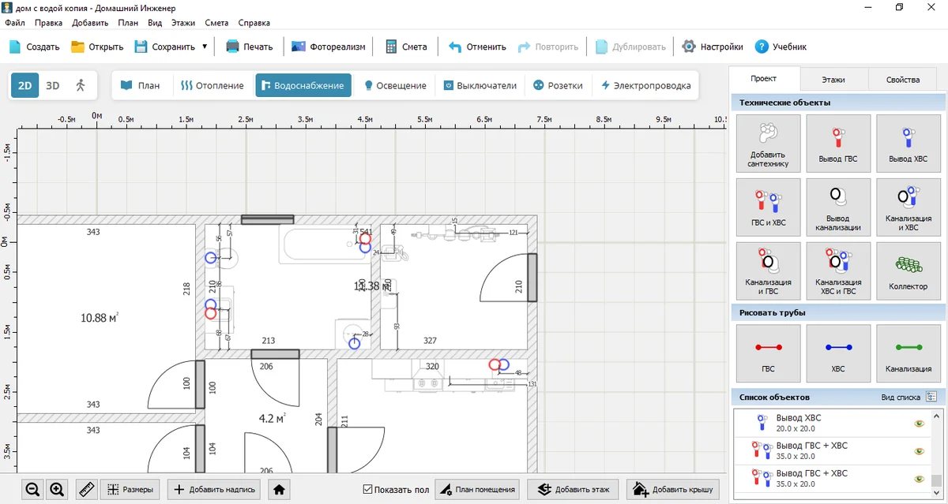Select the blue cold water outlet near the toilet
The image size is (948, 504).
click(x=210, y=257)
